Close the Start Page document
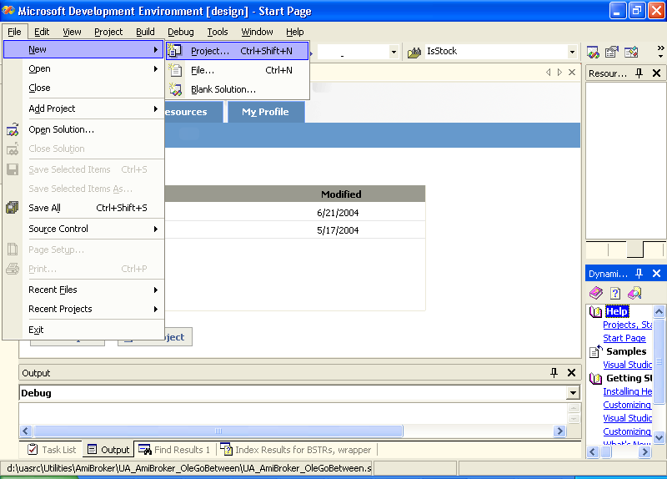Image resolution: width=667 pixels, height=479 pixels. tap(572, 73)
